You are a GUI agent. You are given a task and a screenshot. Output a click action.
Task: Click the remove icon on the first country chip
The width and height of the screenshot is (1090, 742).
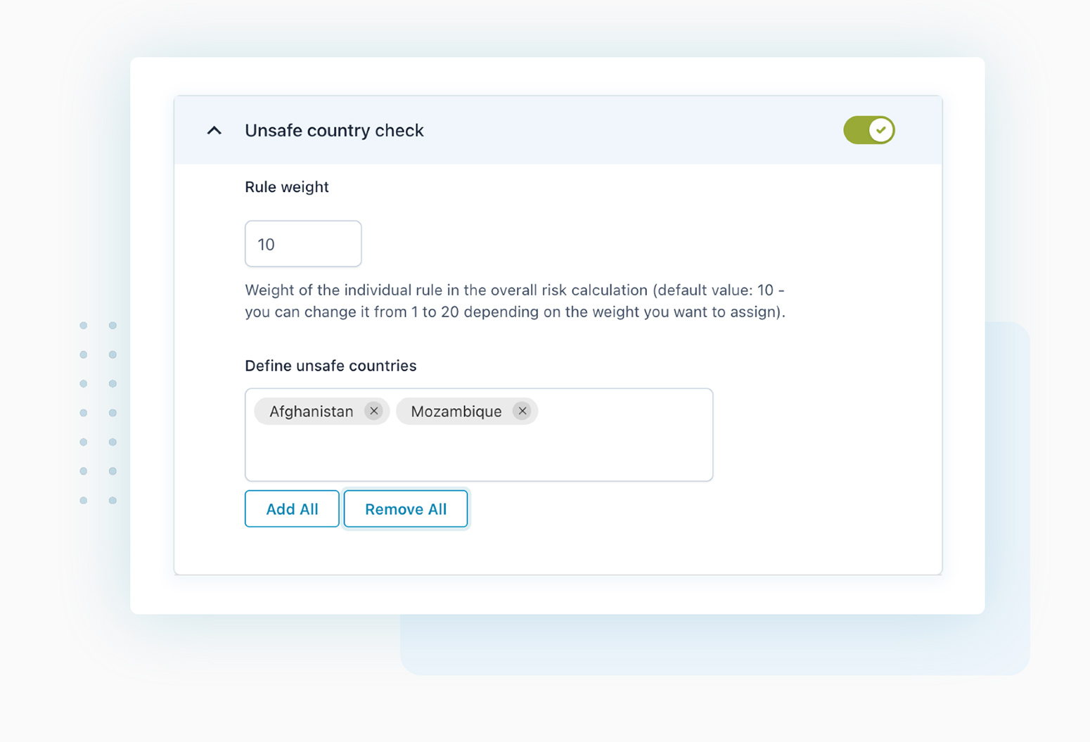point(374,411)
